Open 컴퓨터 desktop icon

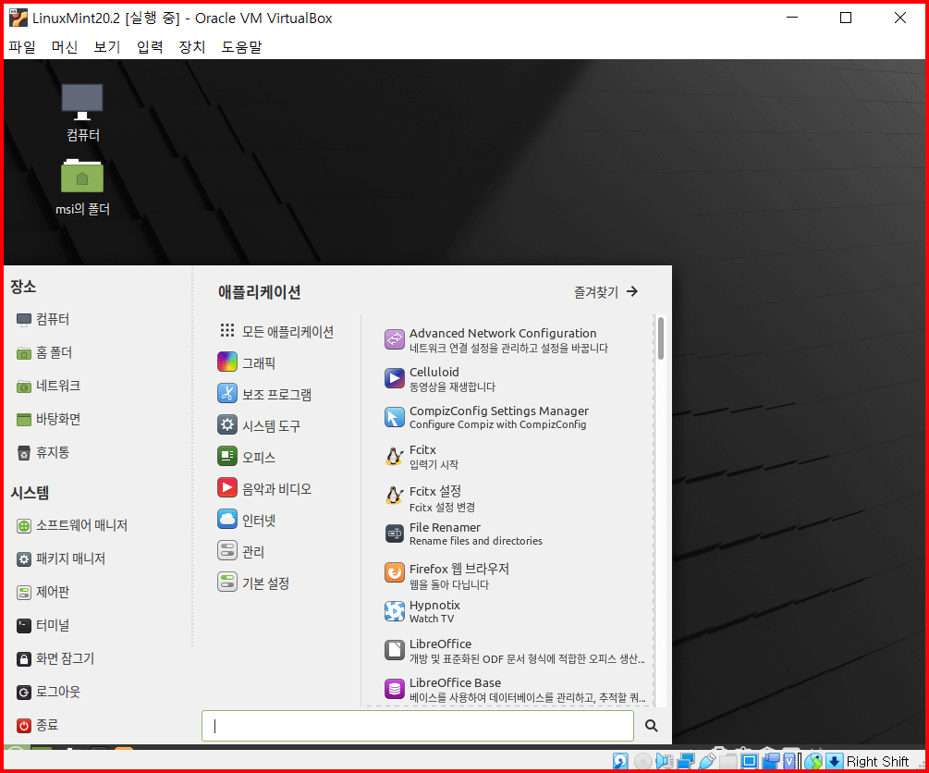[82, 113]
